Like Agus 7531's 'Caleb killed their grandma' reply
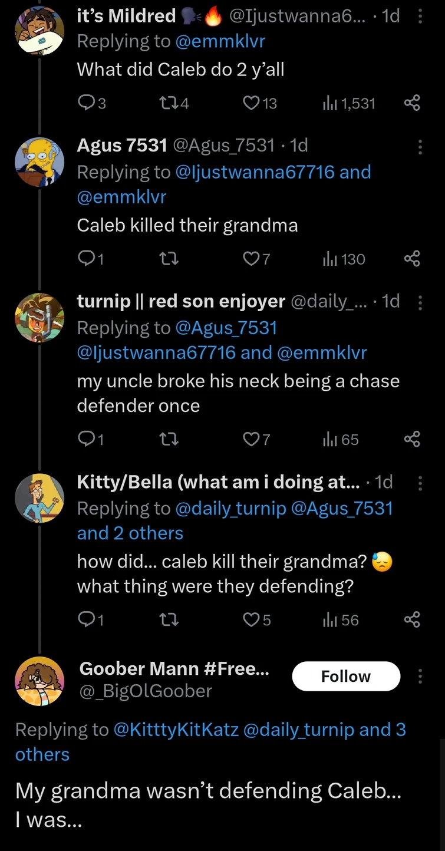 [x=252, y=258]
